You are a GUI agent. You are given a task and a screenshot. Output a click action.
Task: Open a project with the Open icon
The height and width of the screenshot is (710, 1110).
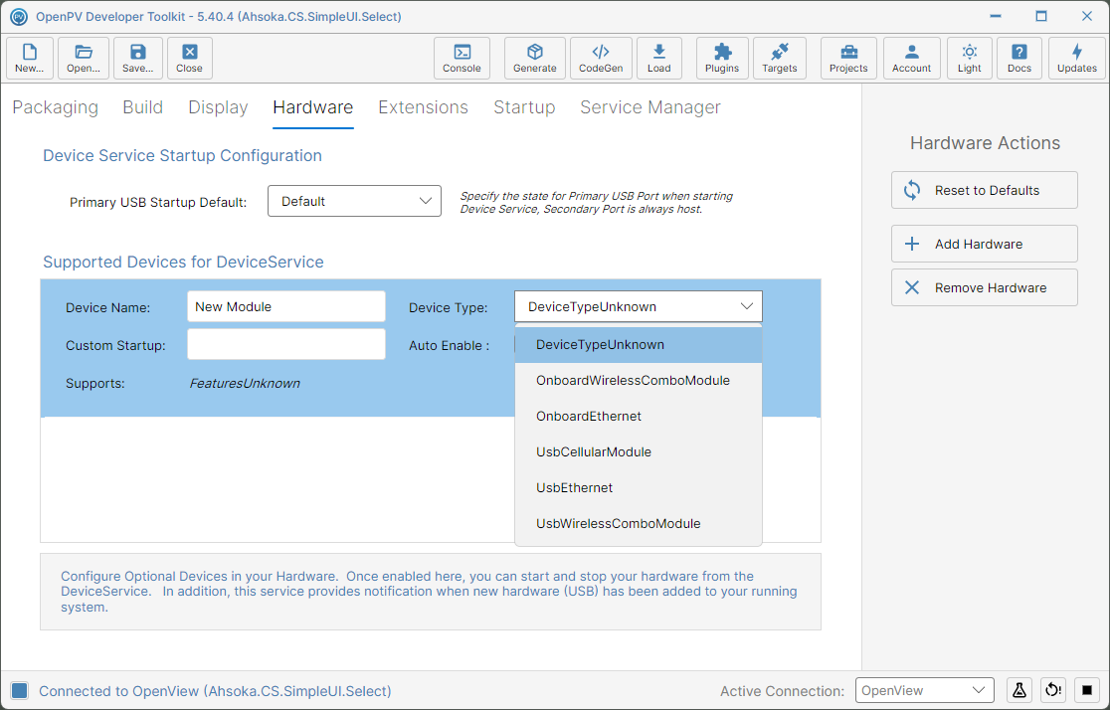(84, 58)
